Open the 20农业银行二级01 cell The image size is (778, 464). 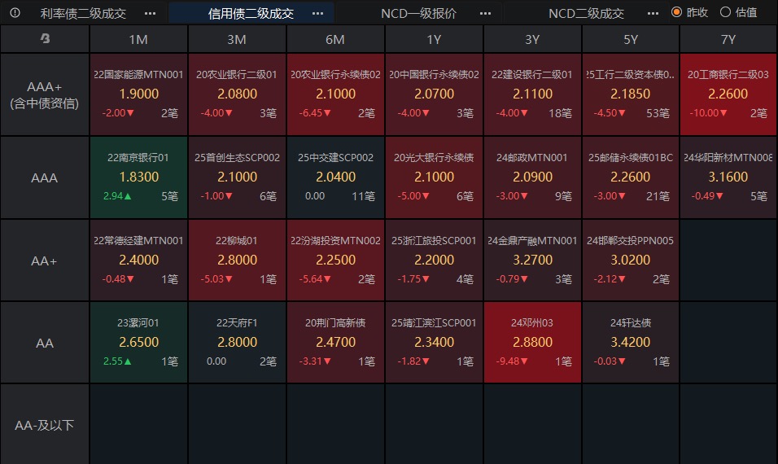coord(237,94)
